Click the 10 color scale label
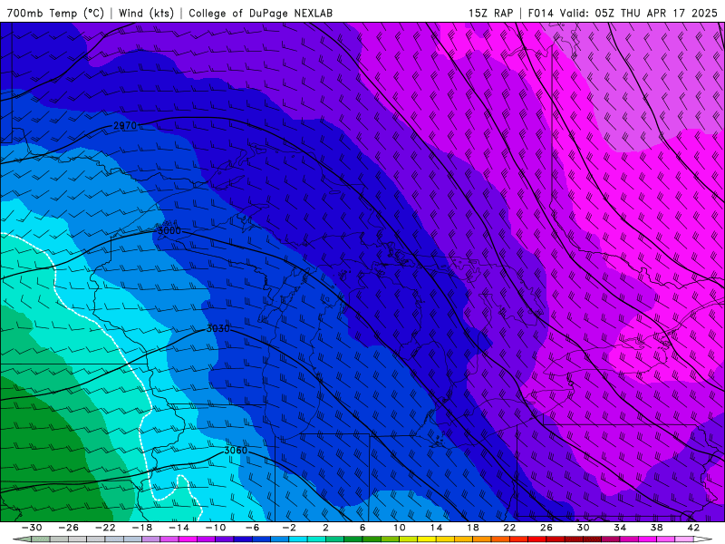This screenshot has height=544, width=725. click(x=400, y=528)
